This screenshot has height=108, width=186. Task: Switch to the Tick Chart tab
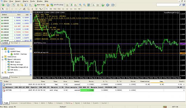[x=14, y=43]
